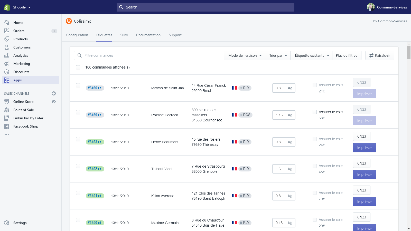This screenshot has height=231, width=411.
Task: Add a sales channel with plus icon
Action: [54, 93]
